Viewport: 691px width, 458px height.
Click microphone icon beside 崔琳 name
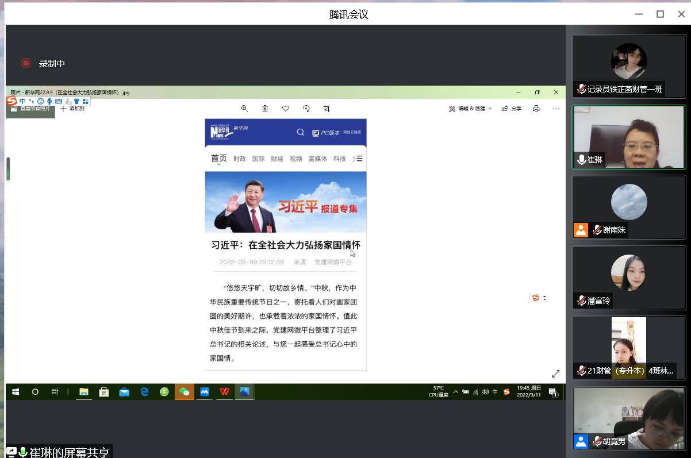582,160
